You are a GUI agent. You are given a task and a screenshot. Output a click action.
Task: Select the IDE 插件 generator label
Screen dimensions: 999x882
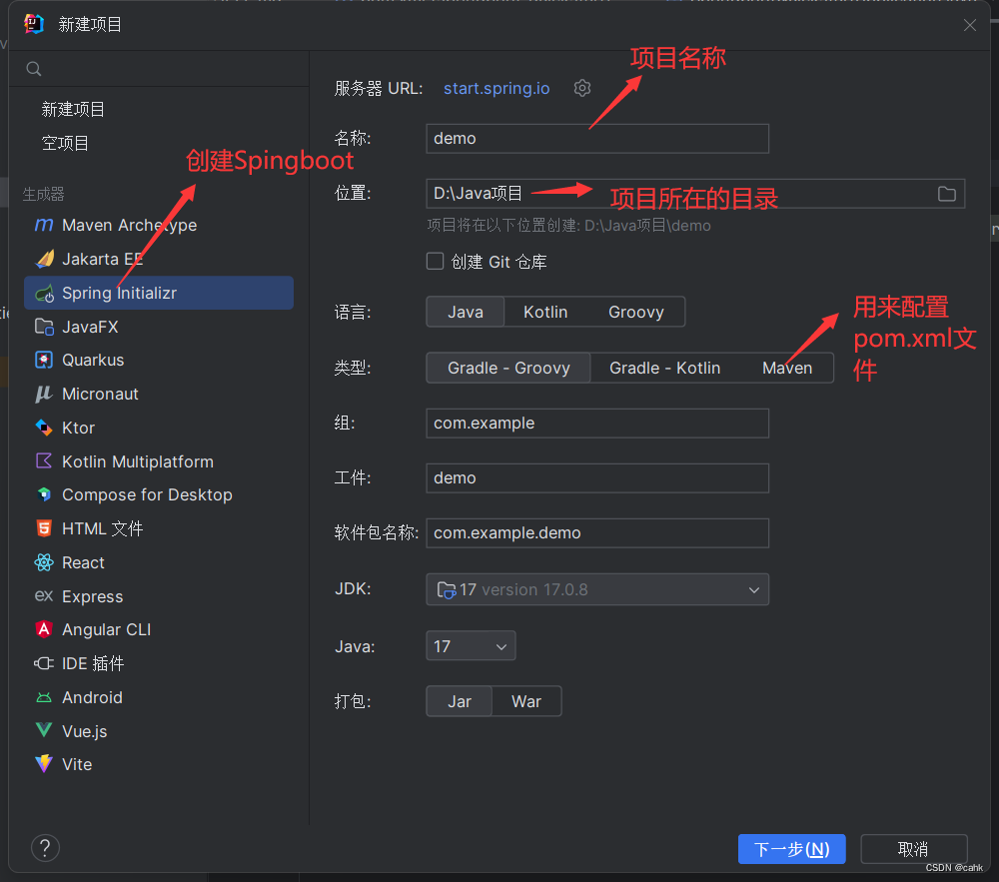(x=93, y=663)
